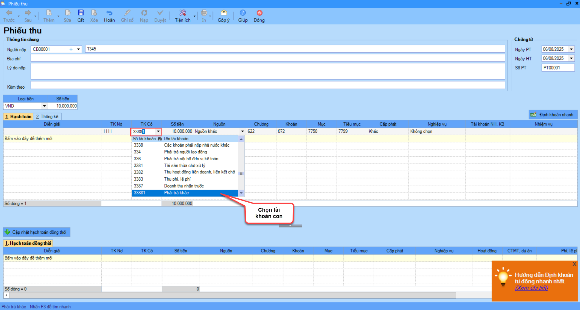This screenshot has height=310, width=580.
Task: Click the Trước (previous) toolbar icon
Action: point(9,13)
